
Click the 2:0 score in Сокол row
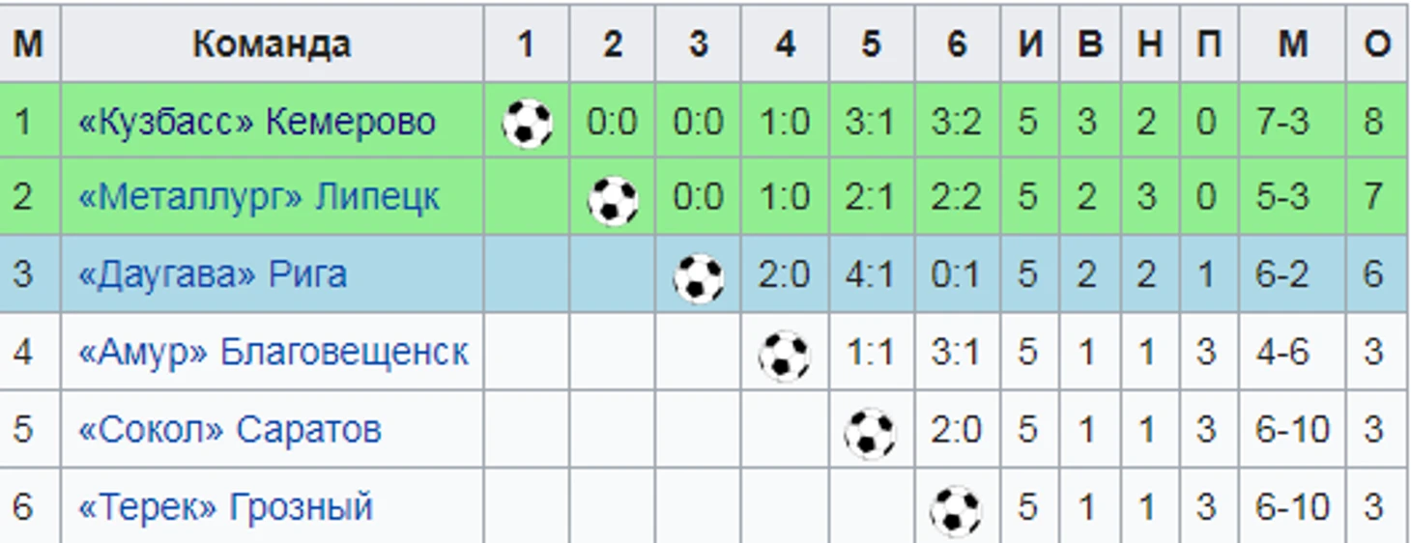[x=957, y=430]
